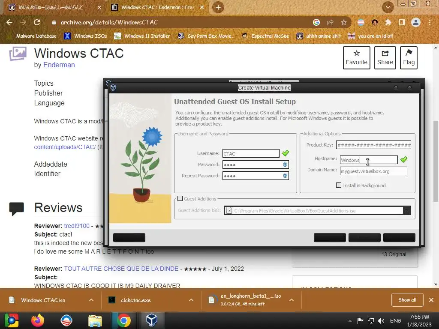Open the browser side panel icon
The height and width of the screenshot is (329, 439).
(402, 22)
